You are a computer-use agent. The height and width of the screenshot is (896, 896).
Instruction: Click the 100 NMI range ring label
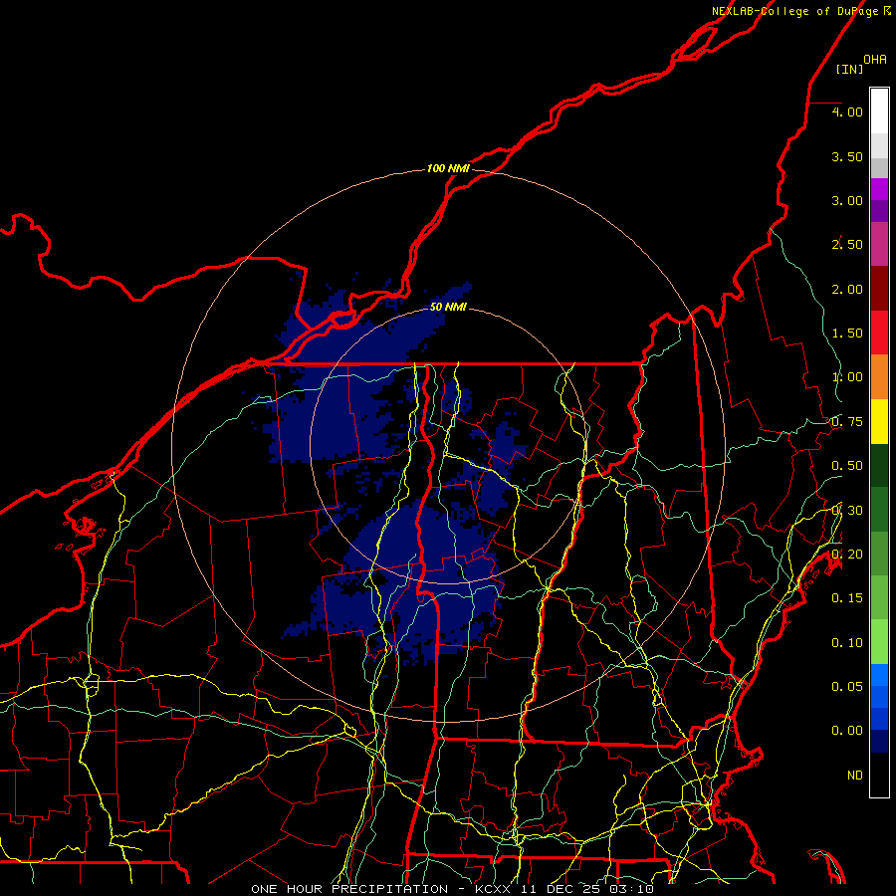click(448, 168)
